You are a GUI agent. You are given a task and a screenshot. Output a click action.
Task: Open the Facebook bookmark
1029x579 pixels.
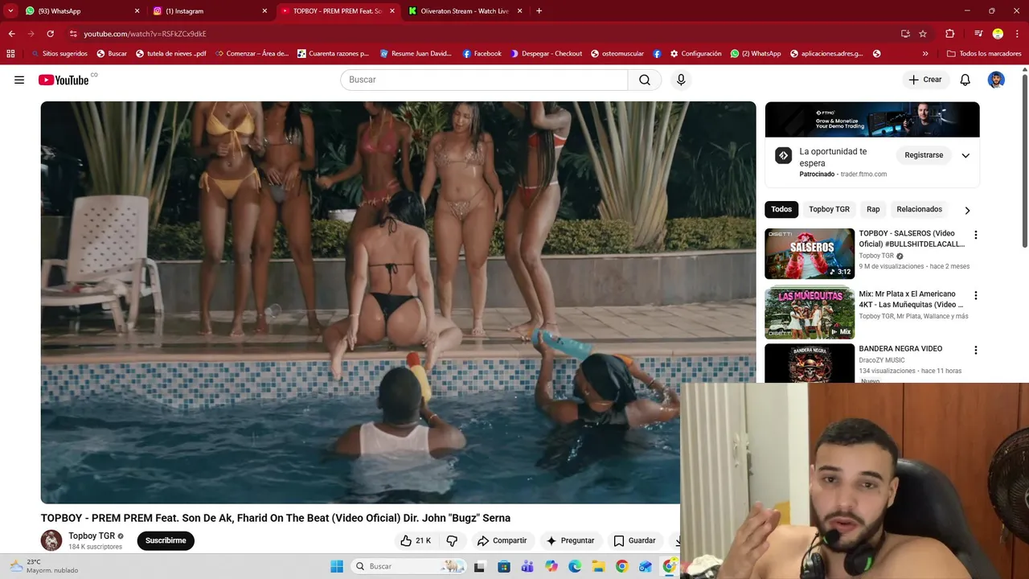tap(482, 54)
